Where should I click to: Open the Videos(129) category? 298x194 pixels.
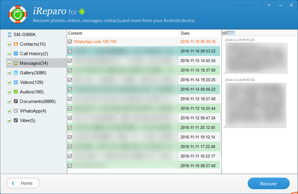[x=32, y=82]
